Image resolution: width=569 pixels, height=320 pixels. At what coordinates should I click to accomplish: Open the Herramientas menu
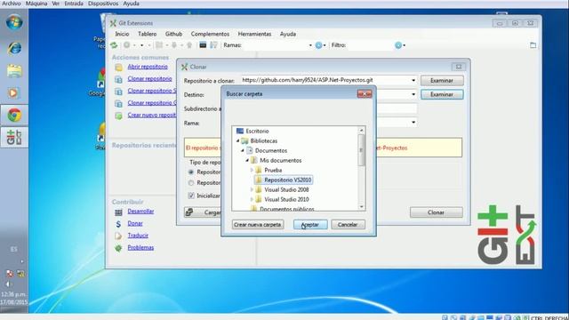pyautogui.click(x=254, y=34)
